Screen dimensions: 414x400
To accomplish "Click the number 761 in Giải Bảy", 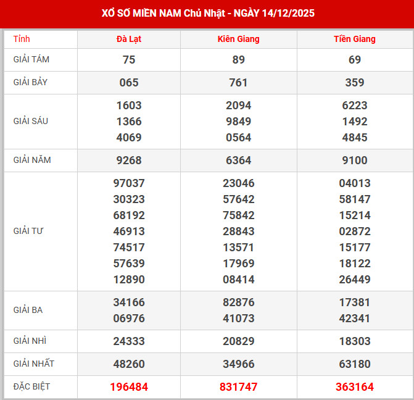I will (238, 83).
